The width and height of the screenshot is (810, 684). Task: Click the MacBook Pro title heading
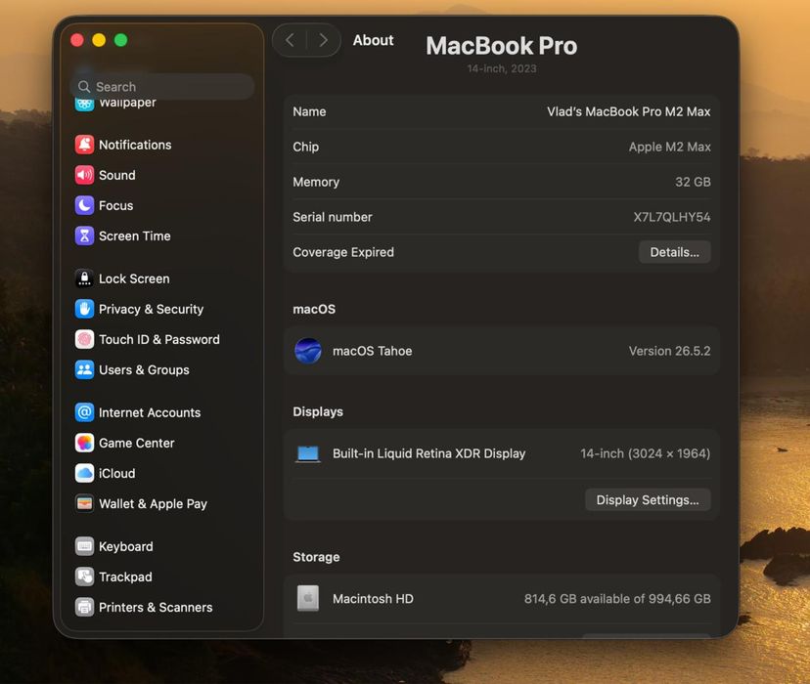coord(501,46)
